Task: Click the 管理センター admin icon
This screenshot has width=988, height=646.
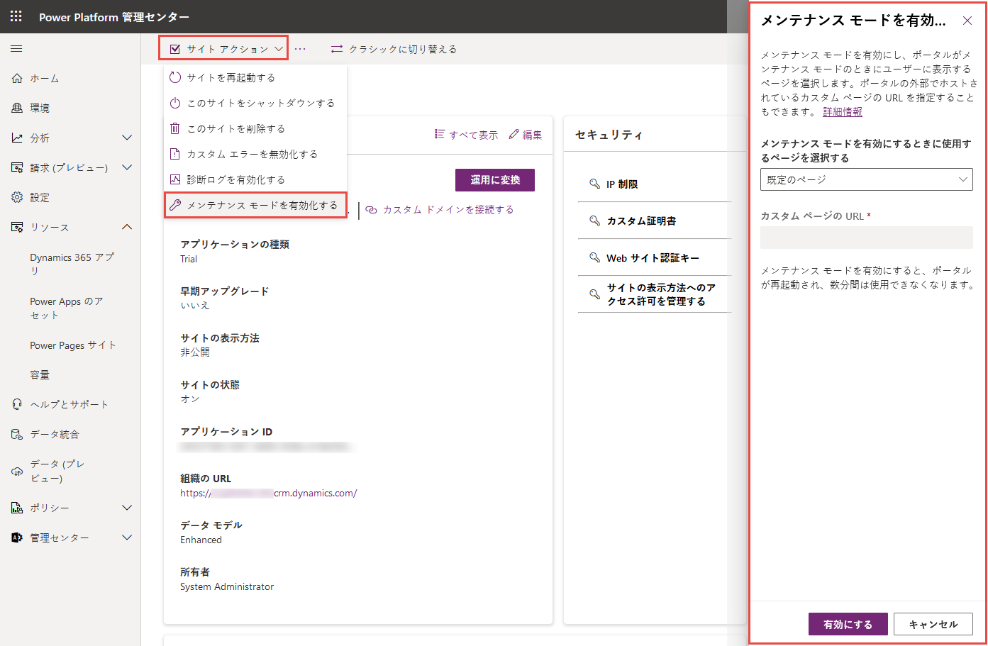Action: [17, 538]
